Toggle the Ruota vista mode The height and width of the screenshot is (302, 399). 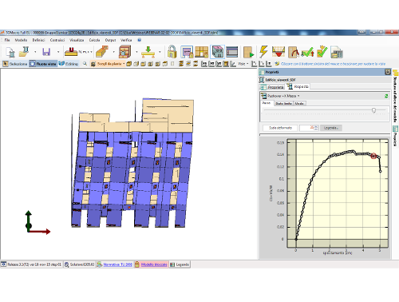pos(43,64)
